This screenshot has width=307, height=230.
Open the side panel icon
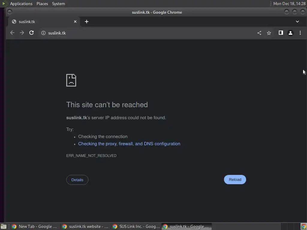pyautogui.click(x=281, y=33)
